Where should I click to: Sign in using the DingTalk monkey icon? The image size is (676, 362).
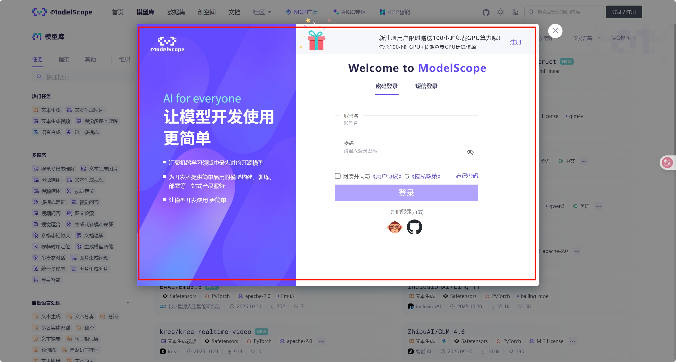coord(395,227)
